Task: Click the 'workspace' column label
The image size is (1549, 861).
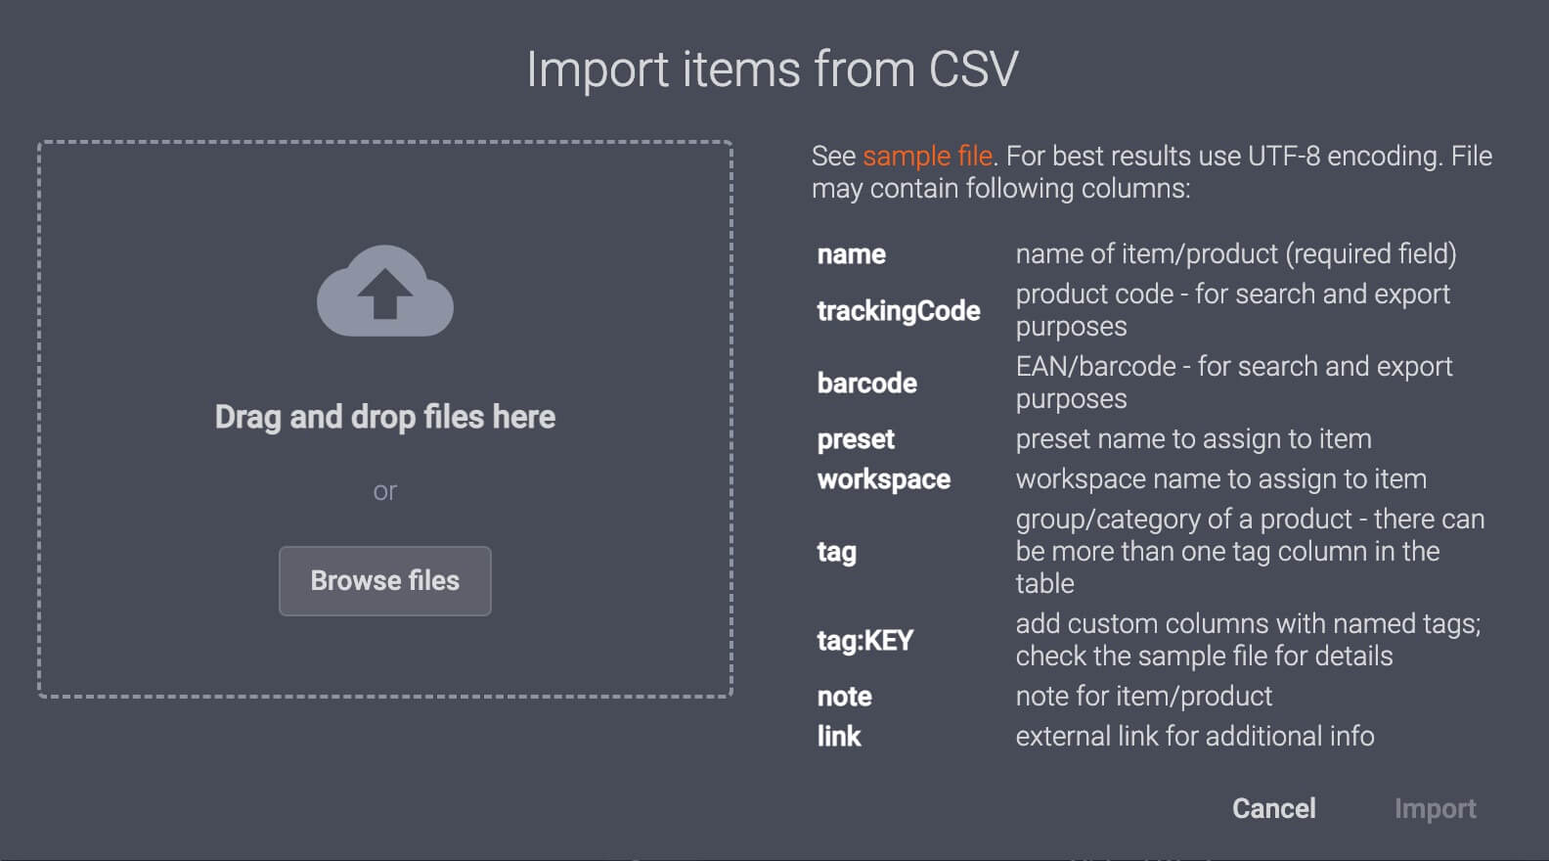Action: point(883,479)
